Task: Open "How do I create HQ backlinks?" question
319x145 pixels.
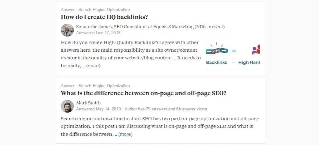Action: pyautogui.click(x=104, y=17)
